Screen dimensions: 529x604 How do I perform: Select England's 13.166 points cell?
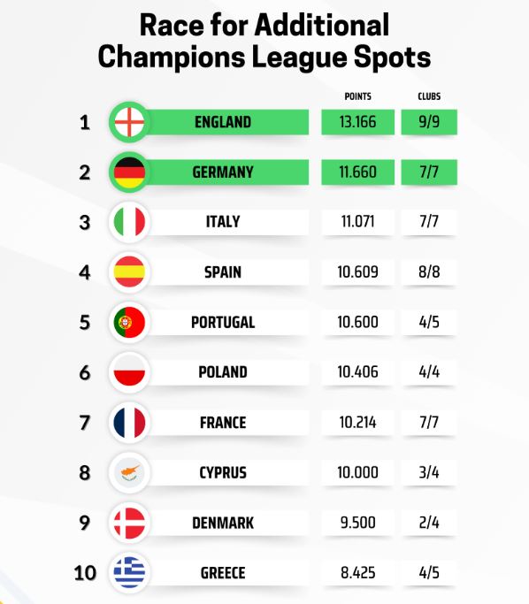tap(358, 122)
